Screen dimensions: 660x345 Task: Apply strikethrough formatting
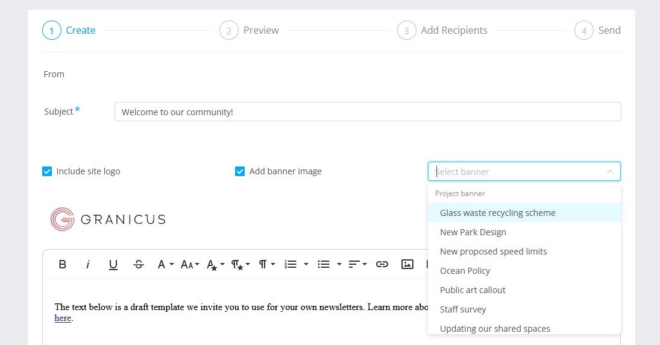click(139, 264)
